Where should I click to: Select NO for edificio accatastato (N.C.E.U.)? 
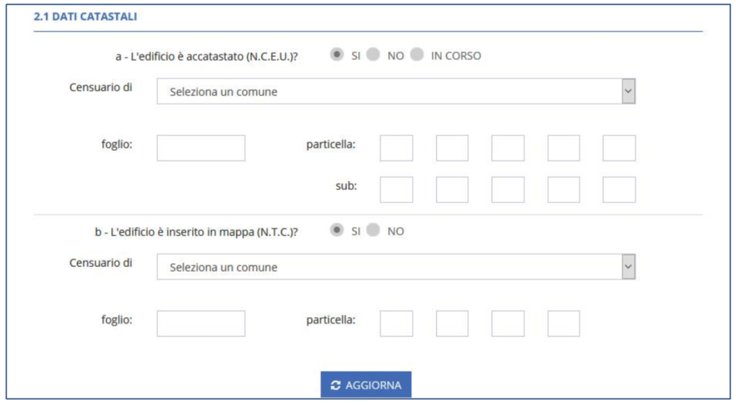pos(373,55)
